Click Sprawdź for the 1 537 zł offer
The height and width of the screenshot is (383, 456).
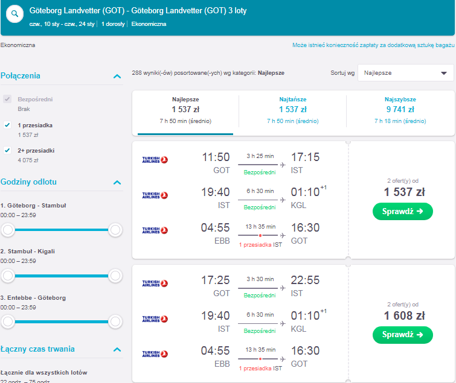click(x=402, y=211)
